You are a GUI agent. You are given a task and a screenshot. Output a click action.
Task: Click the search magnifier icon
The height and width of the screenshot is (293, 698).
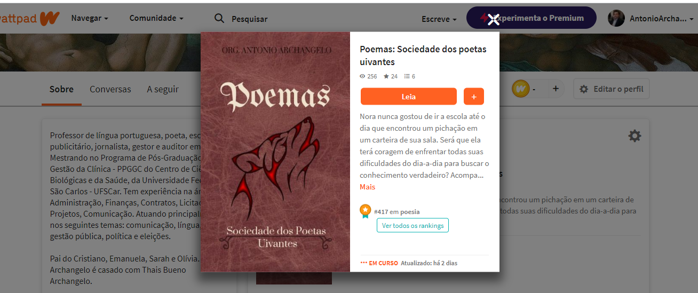point(219,19)
